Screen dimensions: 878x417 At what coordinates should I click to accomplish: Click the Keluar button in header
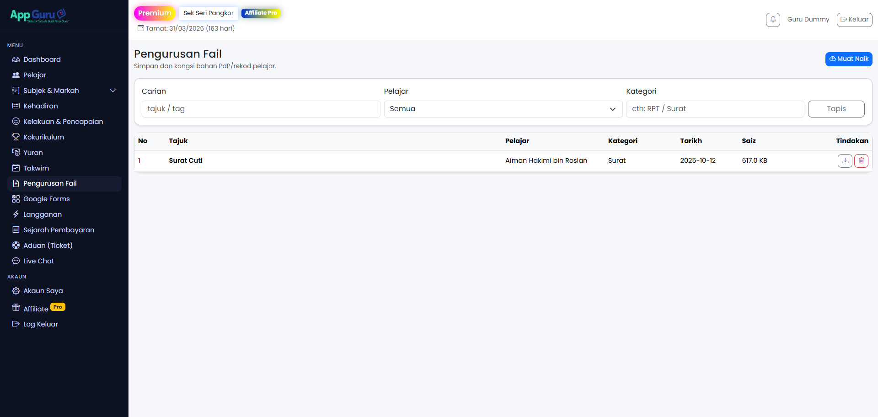tap(854, 20)
